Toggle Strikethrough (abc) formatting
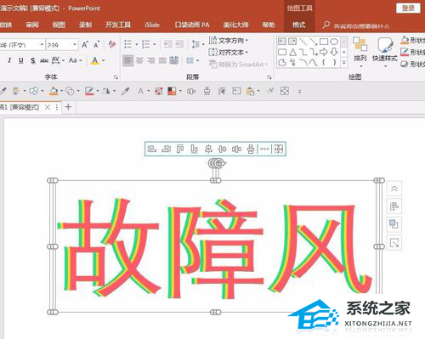The width and height of the screenshot is (425, 339). [x=44, y=60]
